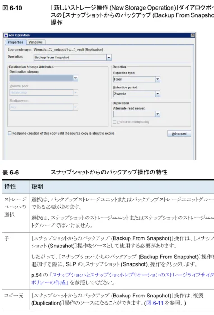Click the 子 row label
This screenshot has height=315, width=214.
(7, 238)
